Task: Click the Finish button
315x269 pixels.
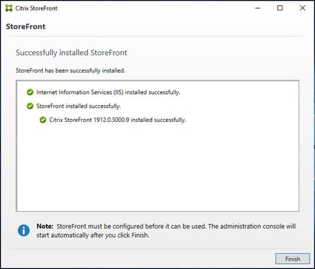Action: pyautogui.click(x=292, y=259)
